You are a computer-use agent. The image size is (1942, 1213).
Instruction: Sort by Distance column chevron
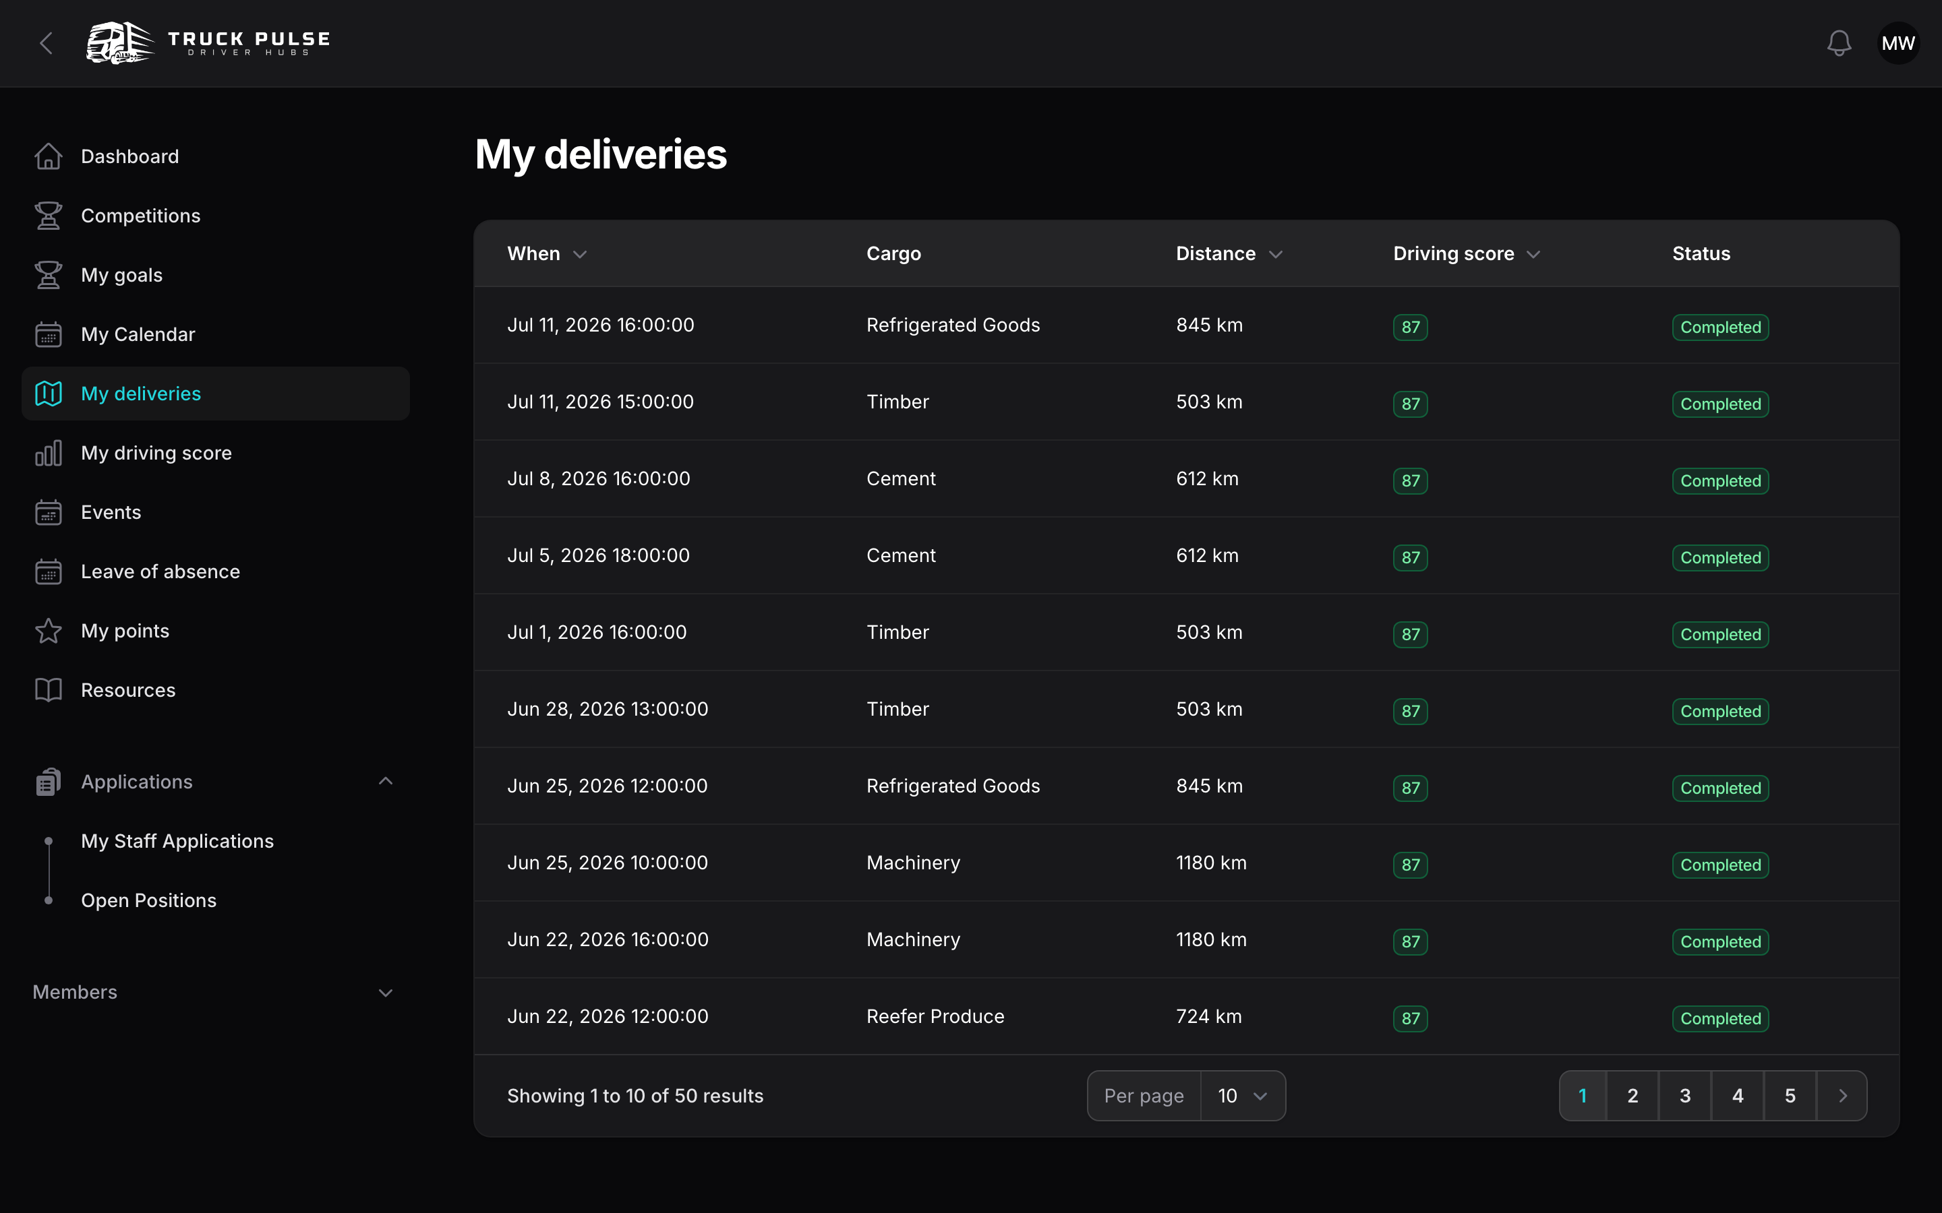click(x=1276, y=254)
